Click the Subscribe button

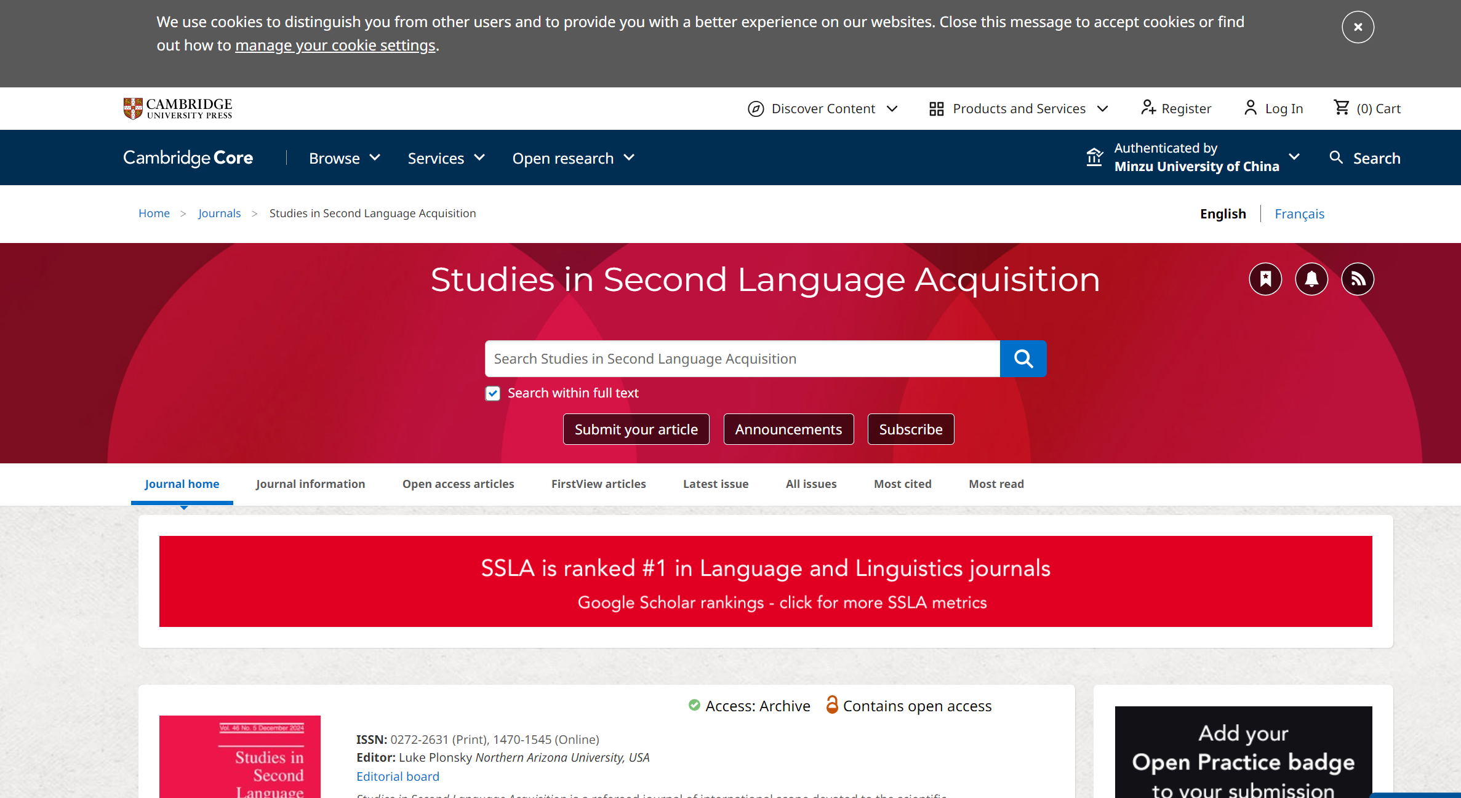point(911,429)
